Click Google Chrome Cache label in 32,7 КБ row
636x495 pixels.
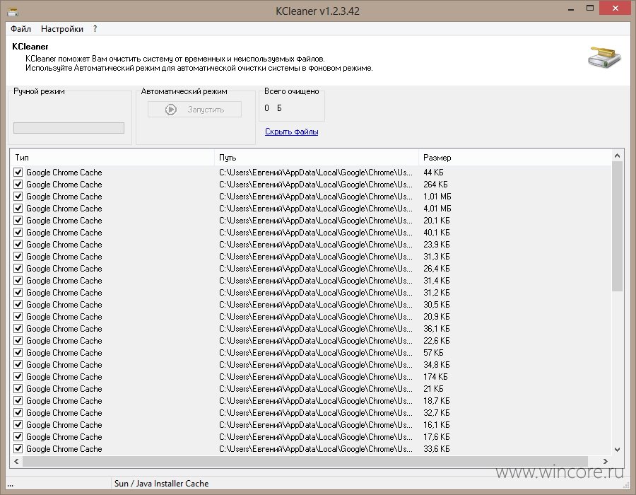coord(64,413)
